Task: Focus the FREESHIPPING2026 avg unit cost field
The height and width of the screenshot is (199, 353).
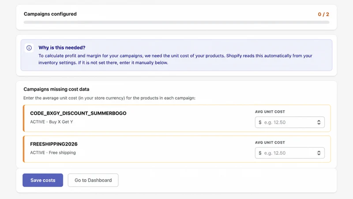Action: pos(289,153)
